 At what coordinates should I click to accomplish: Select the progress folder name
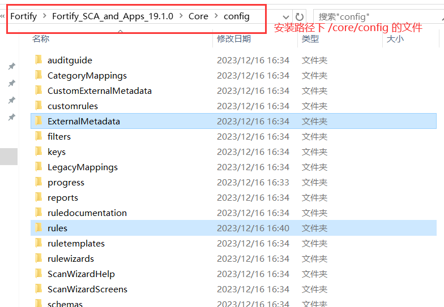tap(66, 182)
